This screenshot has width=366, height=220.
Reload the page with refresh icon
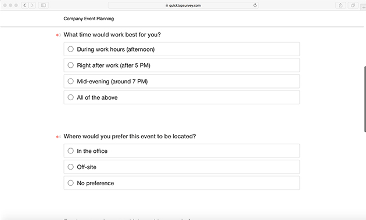tap(255, 5)
